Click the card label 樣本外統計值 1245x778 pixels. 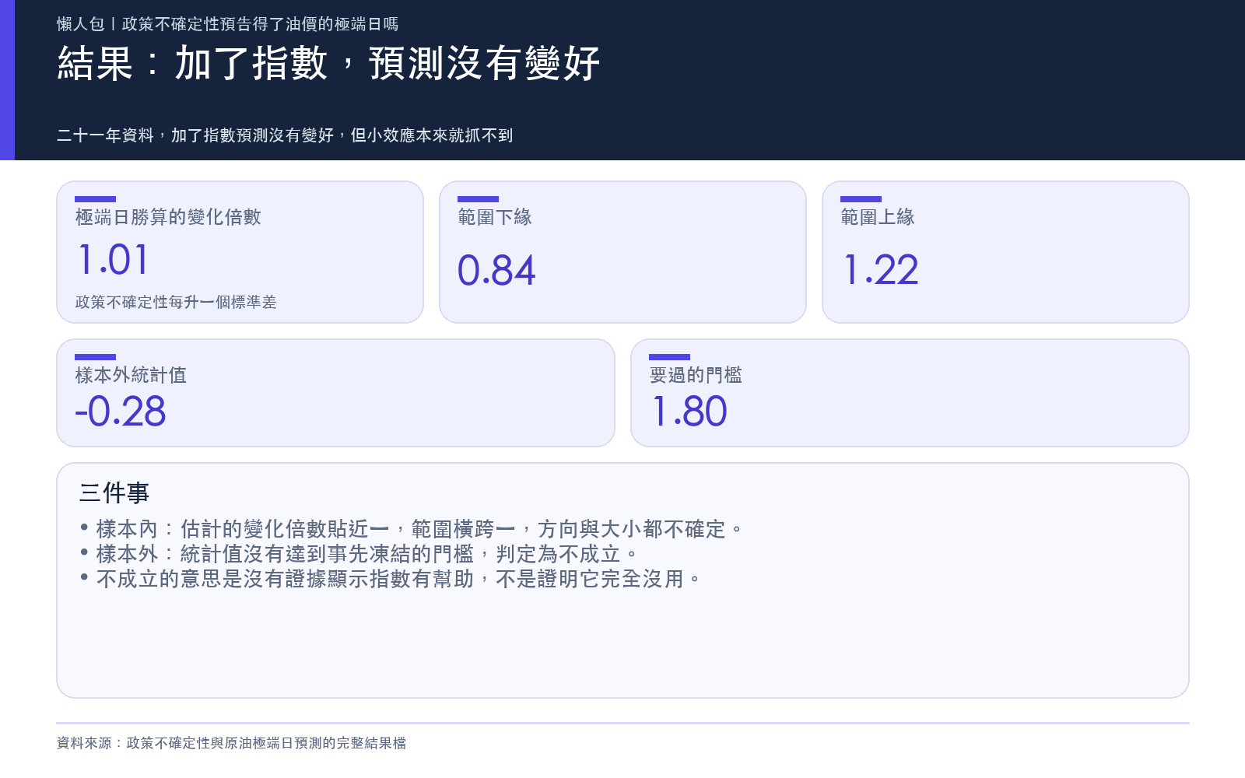tap(131, 375)
